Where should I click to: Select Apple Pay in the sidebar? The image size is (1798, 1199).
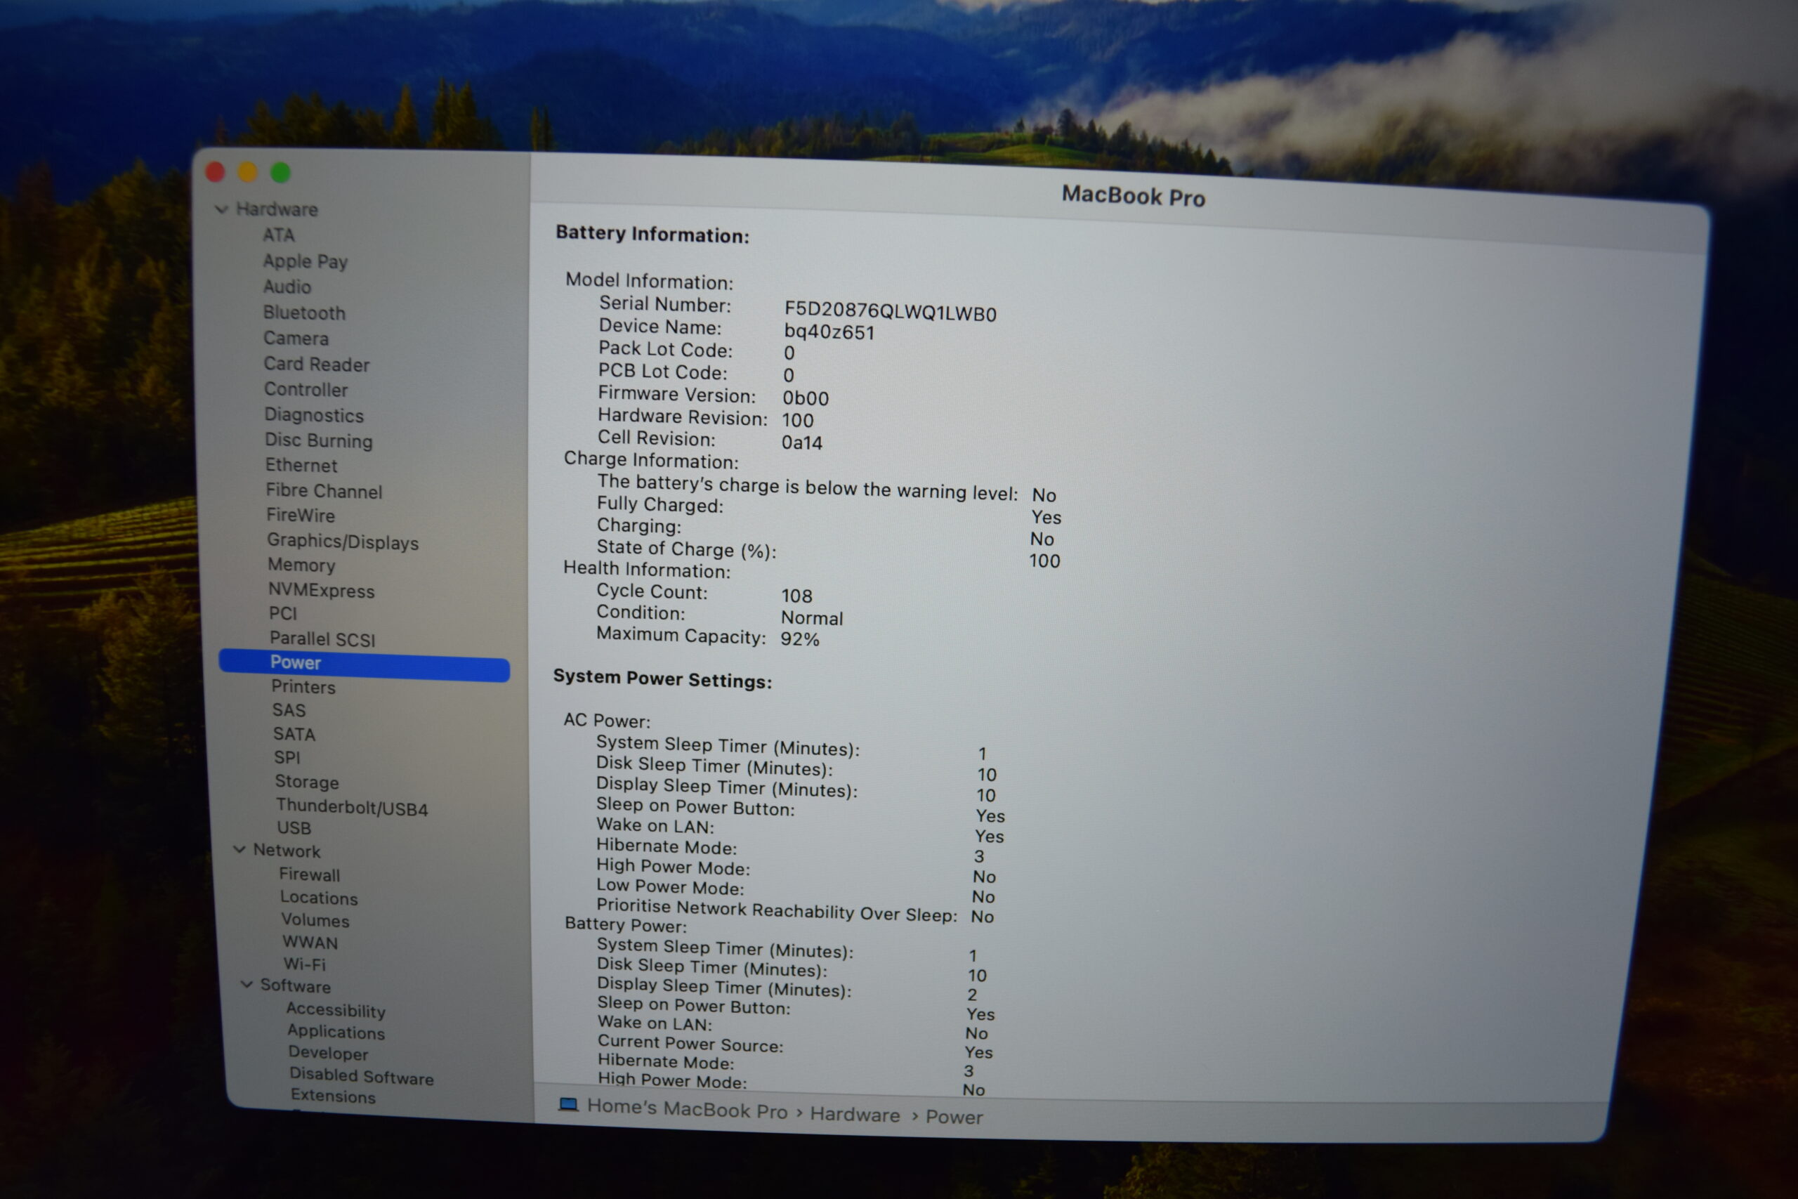[305, 261]
